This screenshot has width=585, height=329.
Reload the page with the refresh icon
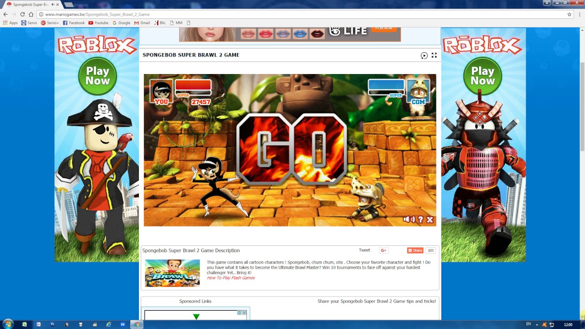tap(22, 14)
